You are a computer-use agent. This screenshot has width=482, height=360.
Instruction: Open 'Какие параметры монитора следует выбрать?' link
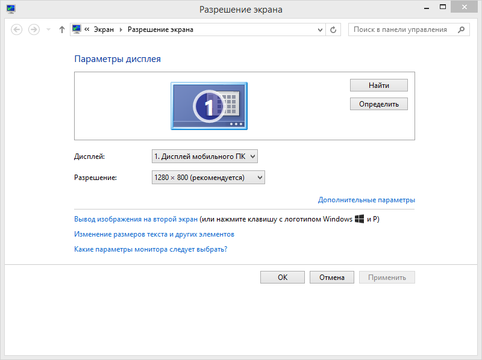pos(151,249)
